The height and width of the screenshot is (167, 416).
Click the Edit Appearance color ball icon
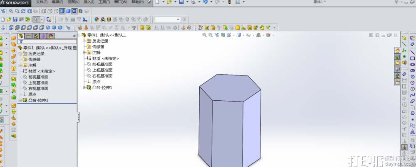97,19
